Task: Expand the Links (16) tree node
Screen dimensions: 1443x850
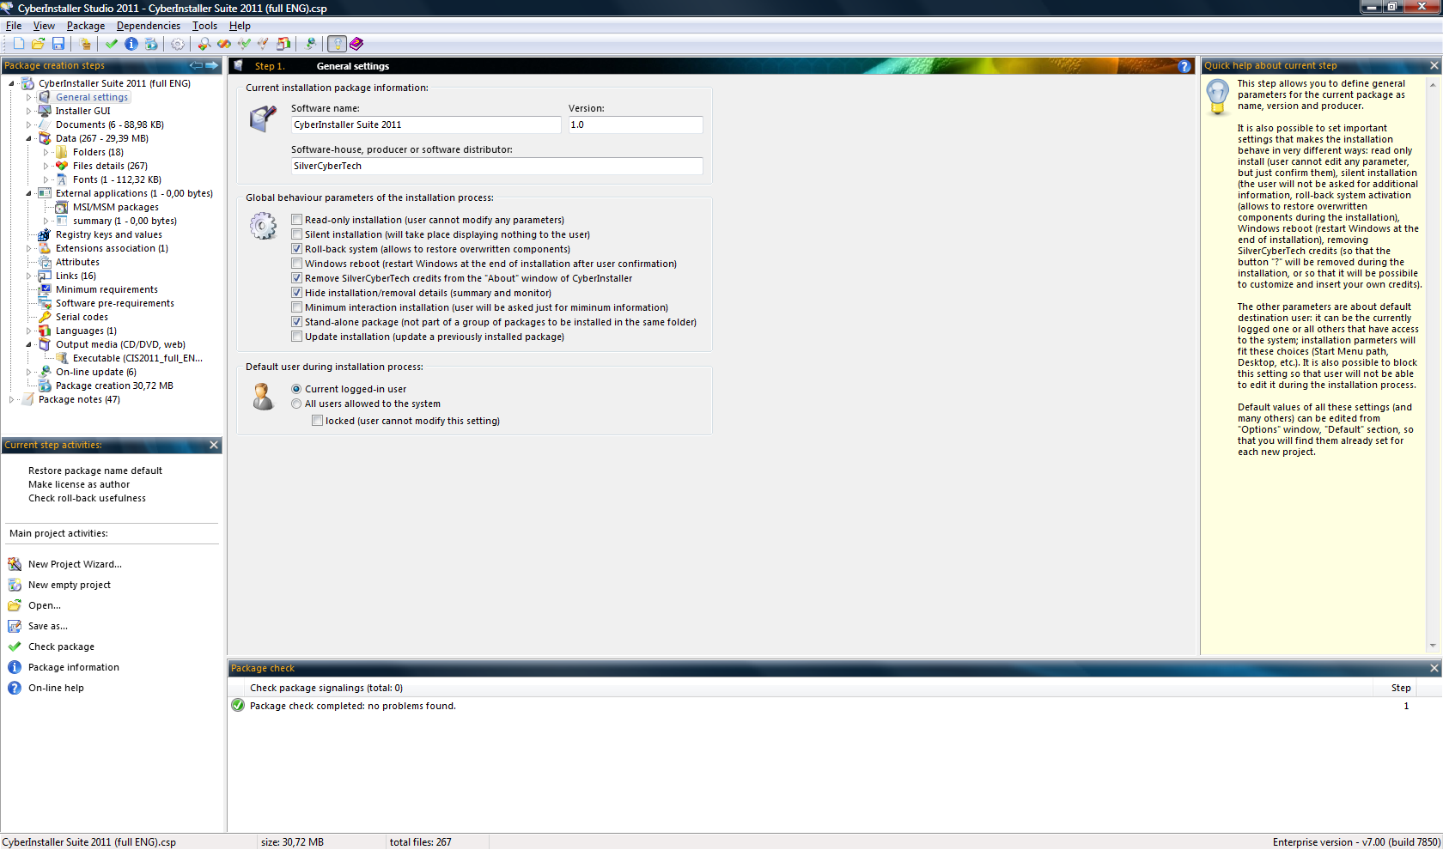Action: [28, 276]
